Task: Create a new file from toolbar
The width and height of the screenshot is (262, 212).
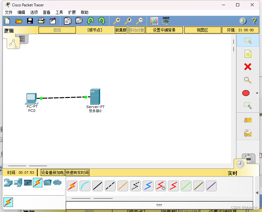Action: pos(7,21)
